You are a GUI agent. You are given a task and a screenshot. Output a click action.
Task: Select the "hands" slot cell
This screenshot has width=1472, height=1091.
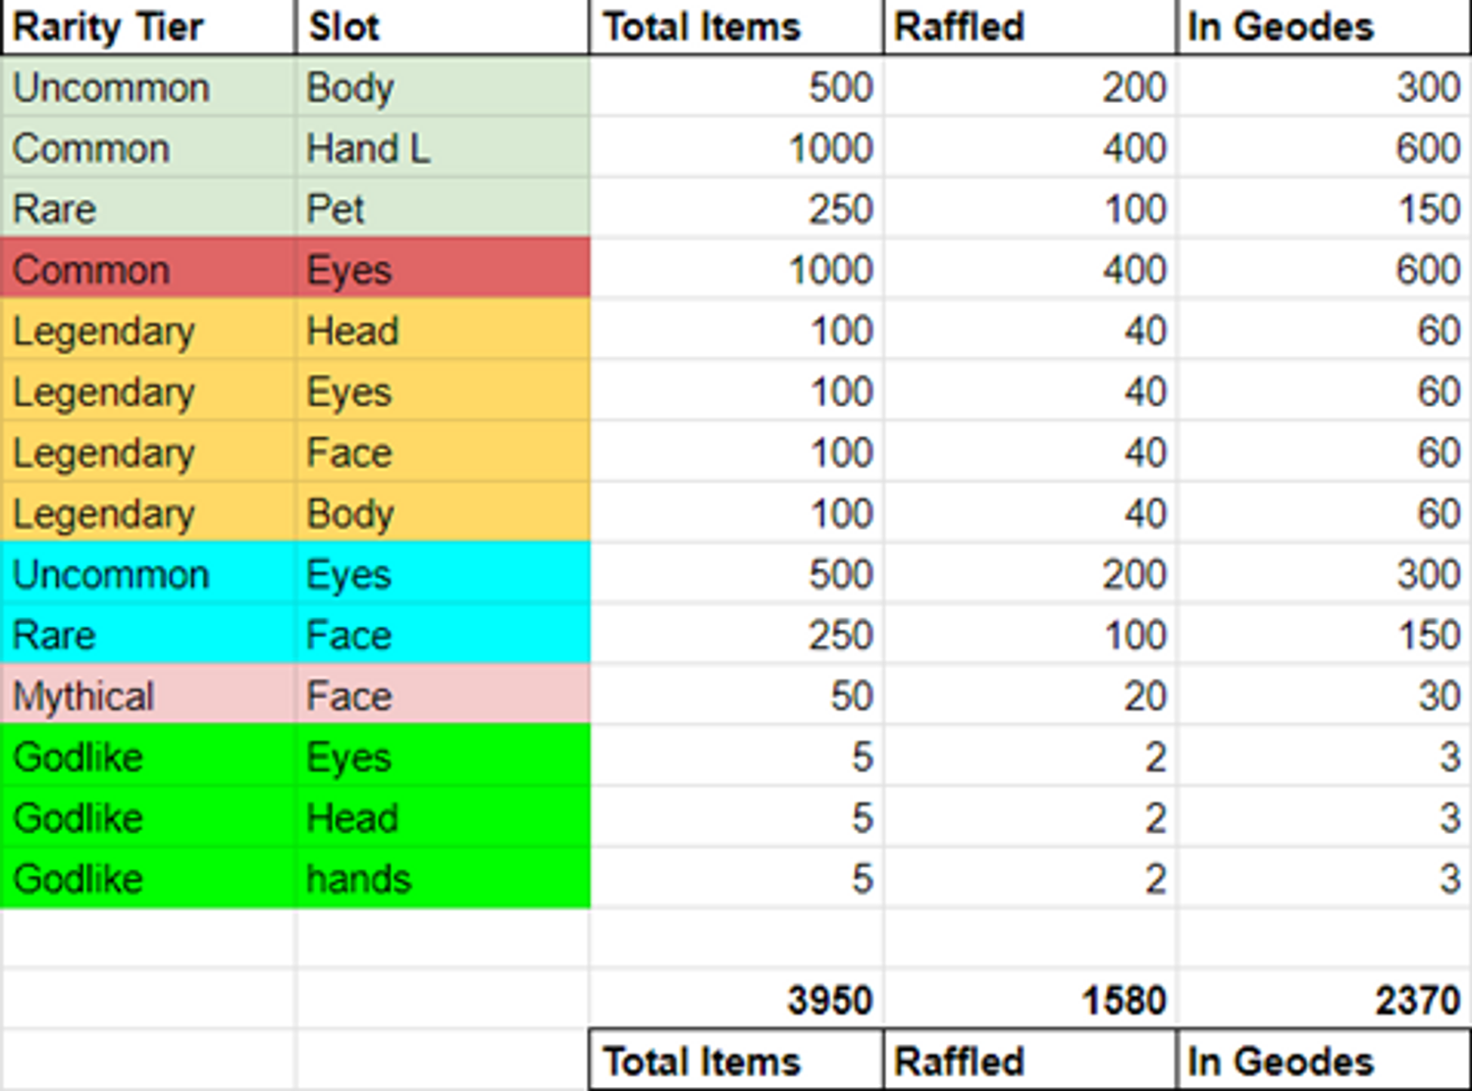click(x=442, y=878)
